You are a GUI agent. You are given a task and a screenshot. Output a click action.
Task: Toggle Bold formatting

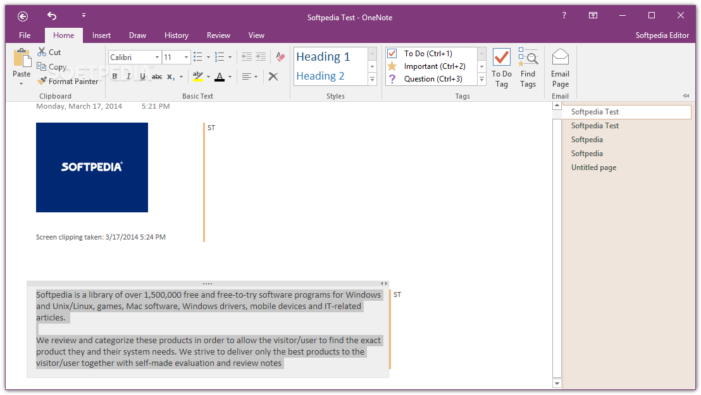pyautogui.click(x=115, y=76)
